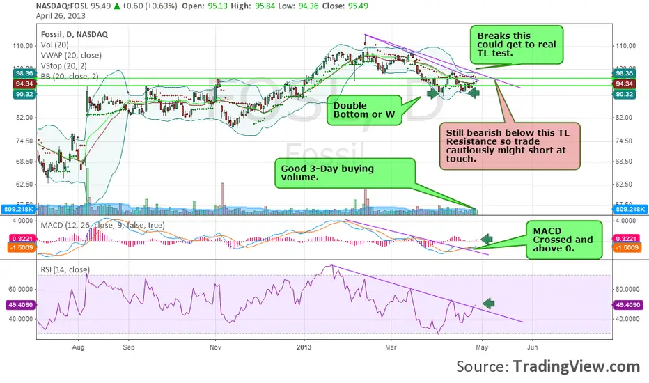Click the 90.32 label on right price scale
This screenshot has height=383, width=649.
coord(624,95)
